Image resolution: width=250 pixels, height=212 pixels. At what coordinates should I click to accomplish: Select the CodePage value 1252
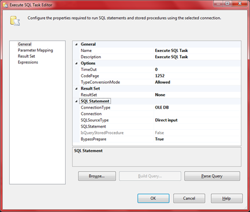(197, 76)
